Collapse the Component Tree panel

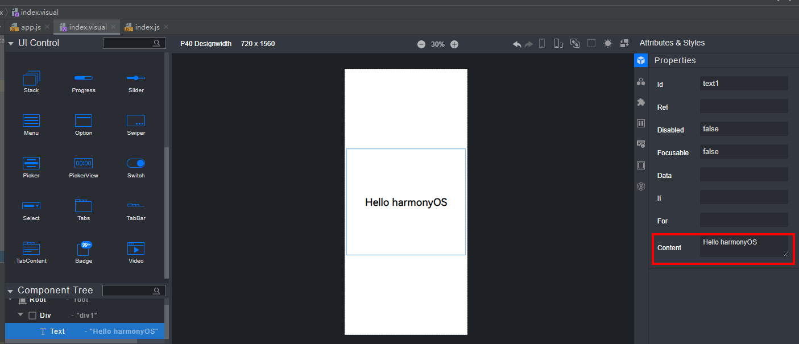(x=10, y=291)
